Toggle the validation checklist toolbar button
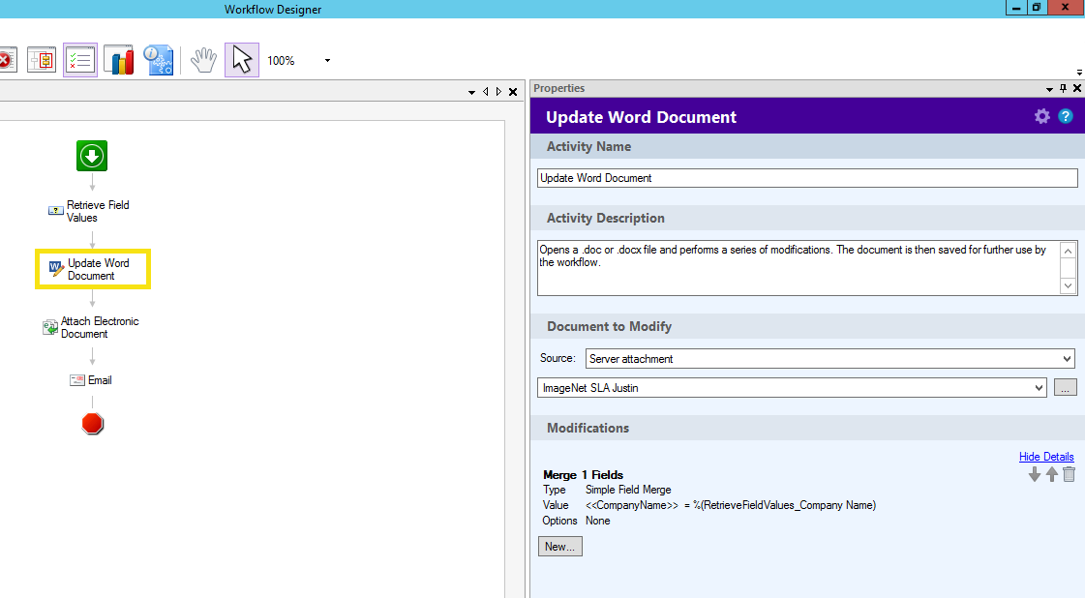 click(x=80, y=60)
